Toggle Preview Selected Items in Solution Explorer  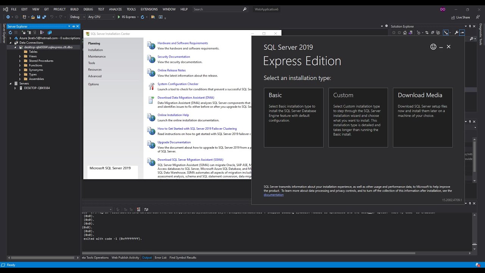462,33
